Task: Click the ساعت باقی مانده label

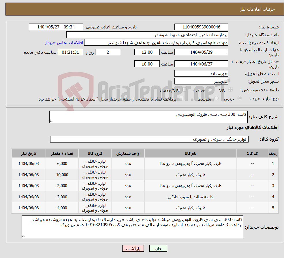Action: tap(40, 52)
